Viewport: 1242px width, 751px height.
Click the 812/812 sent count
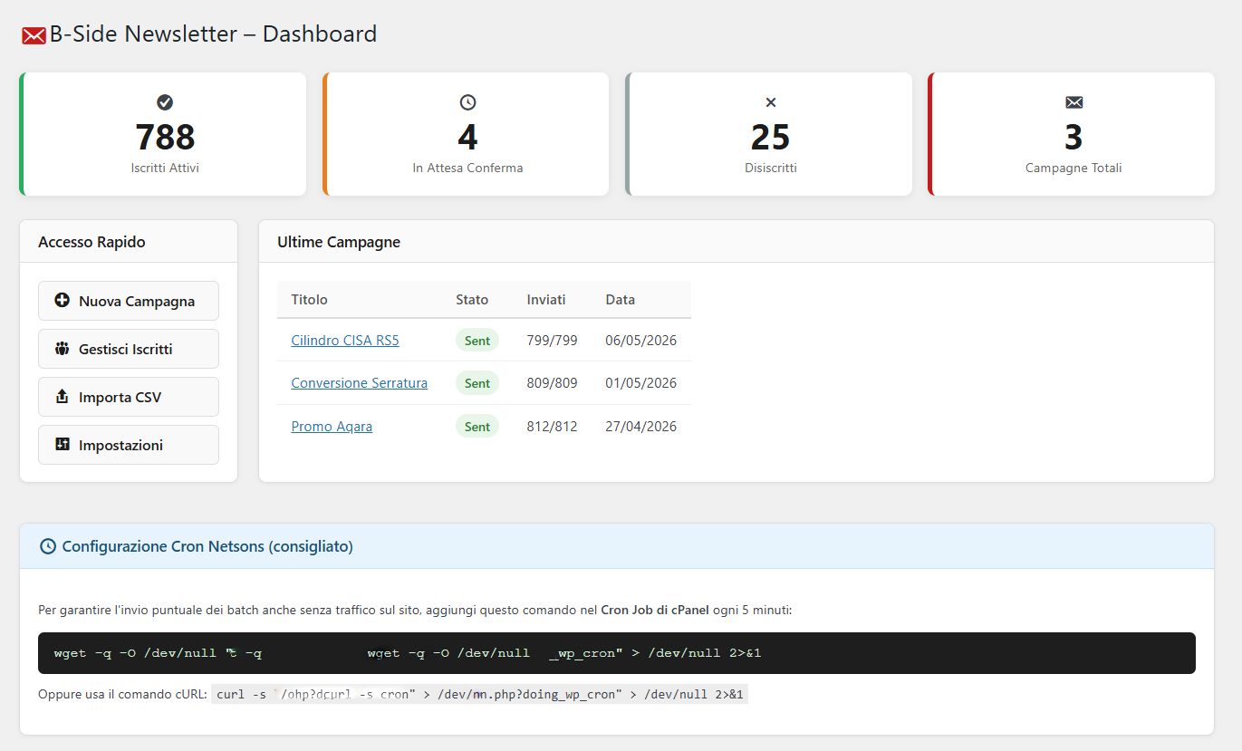point(552,426)
